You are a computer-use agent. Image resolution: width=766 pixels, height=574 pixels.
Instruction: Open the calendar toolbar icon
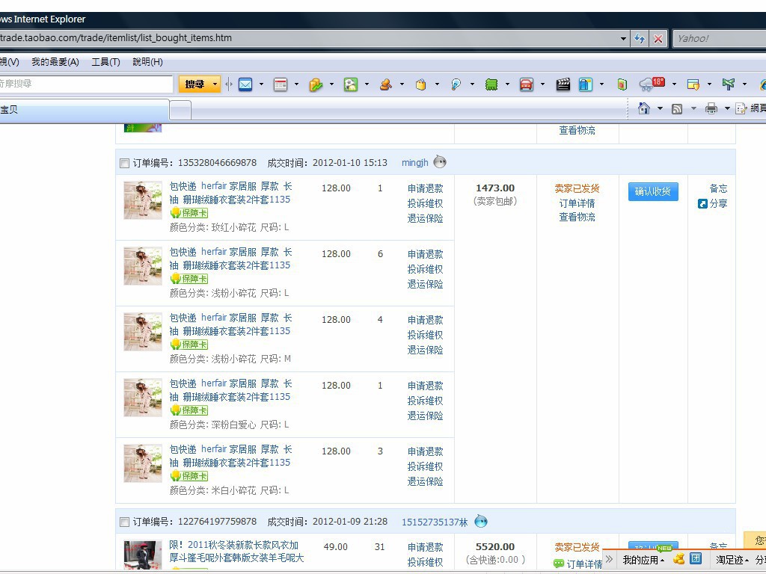point(281,84)
